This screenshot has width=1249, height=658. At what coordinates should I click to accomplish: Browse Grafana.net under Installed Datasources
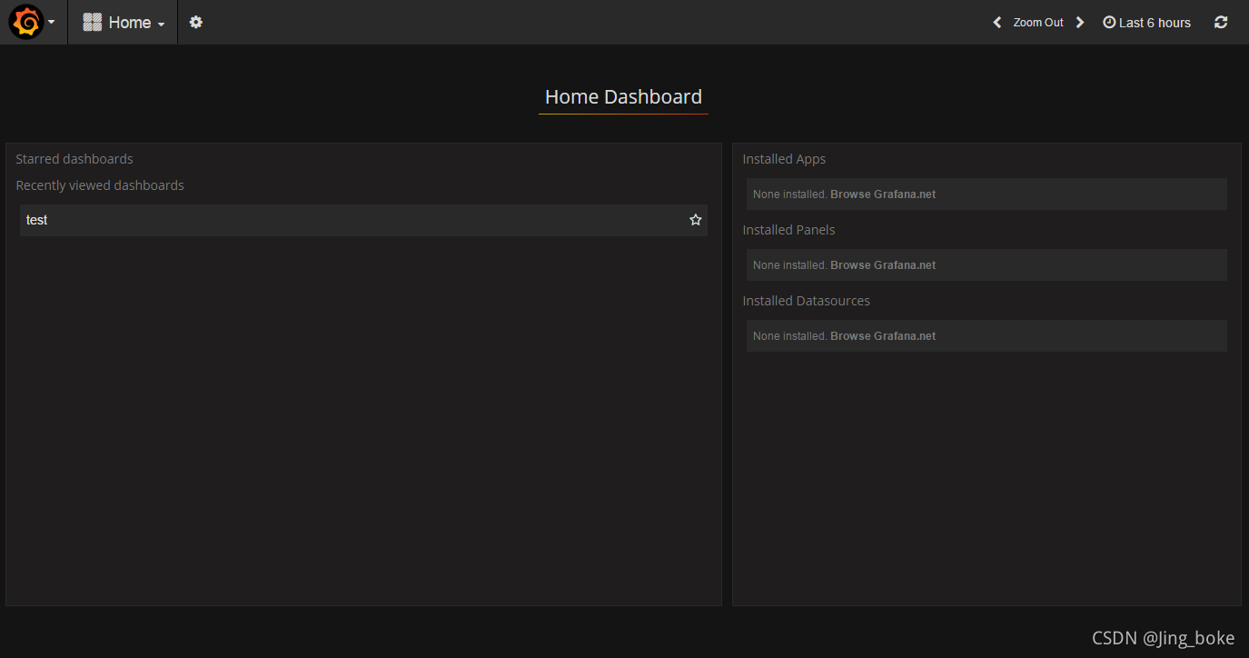click(883, 336)
